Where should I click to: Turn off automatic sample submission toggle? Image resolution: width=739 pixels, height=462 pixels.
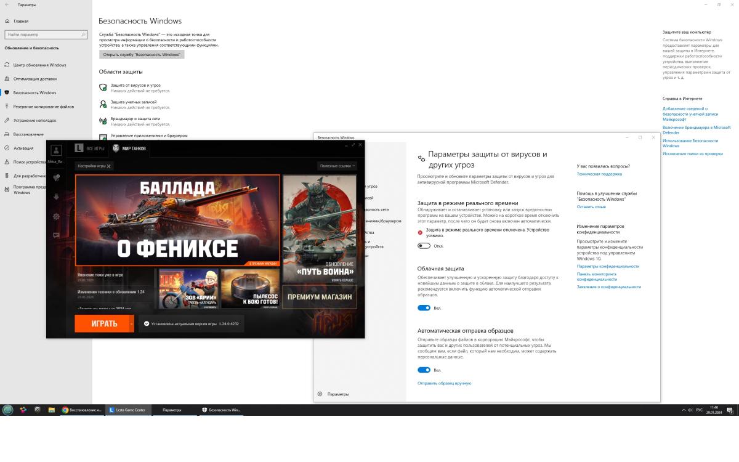(424, 370)
